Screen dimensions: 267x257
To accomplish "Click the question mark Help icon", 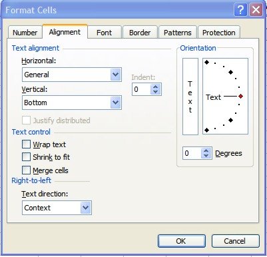I will click(x=240, y=10).
